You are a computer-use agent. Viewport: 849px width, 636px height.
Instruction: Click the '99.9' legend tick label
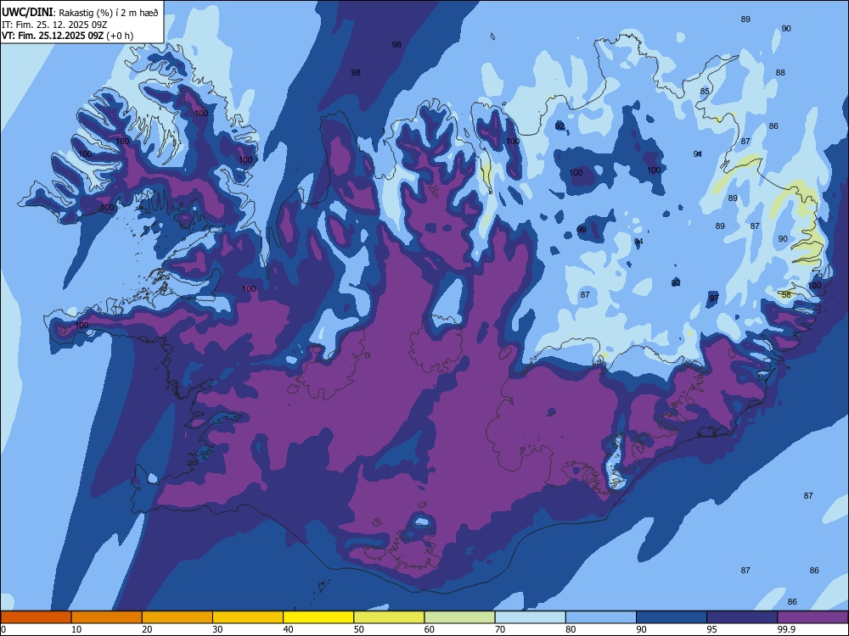pos(785,629)
